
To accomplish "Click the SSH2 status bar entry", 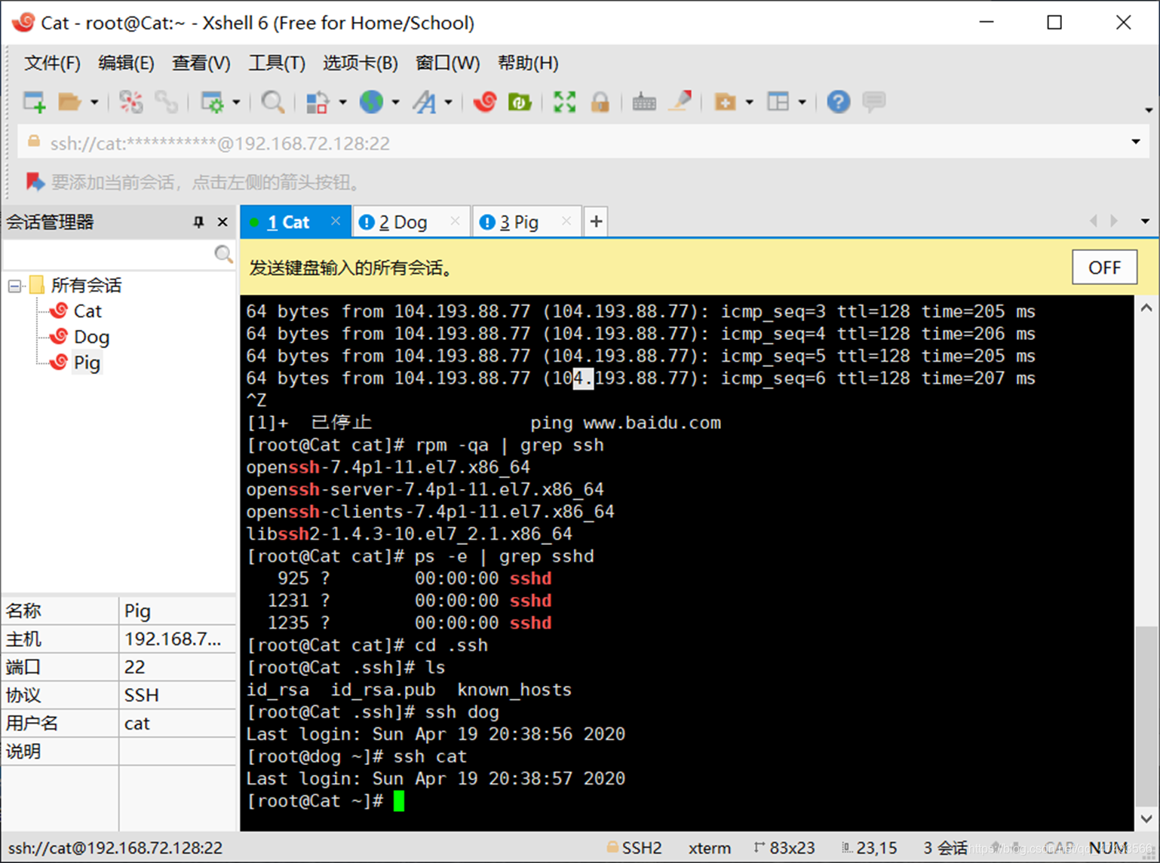I will pyautogui.click(x=634, y=848).
